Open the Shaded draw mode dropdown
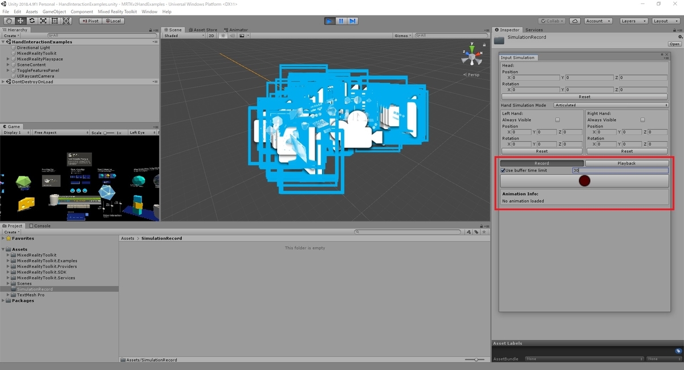The height and width of the screenshot is (370, 684). pos(184,35)
